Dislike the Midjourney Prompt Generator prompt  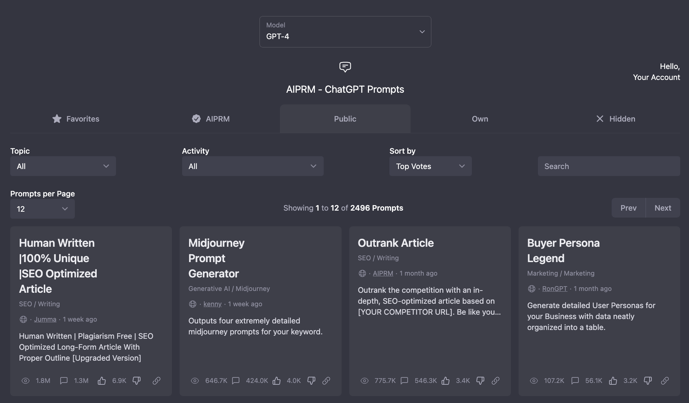coord(311,381)
